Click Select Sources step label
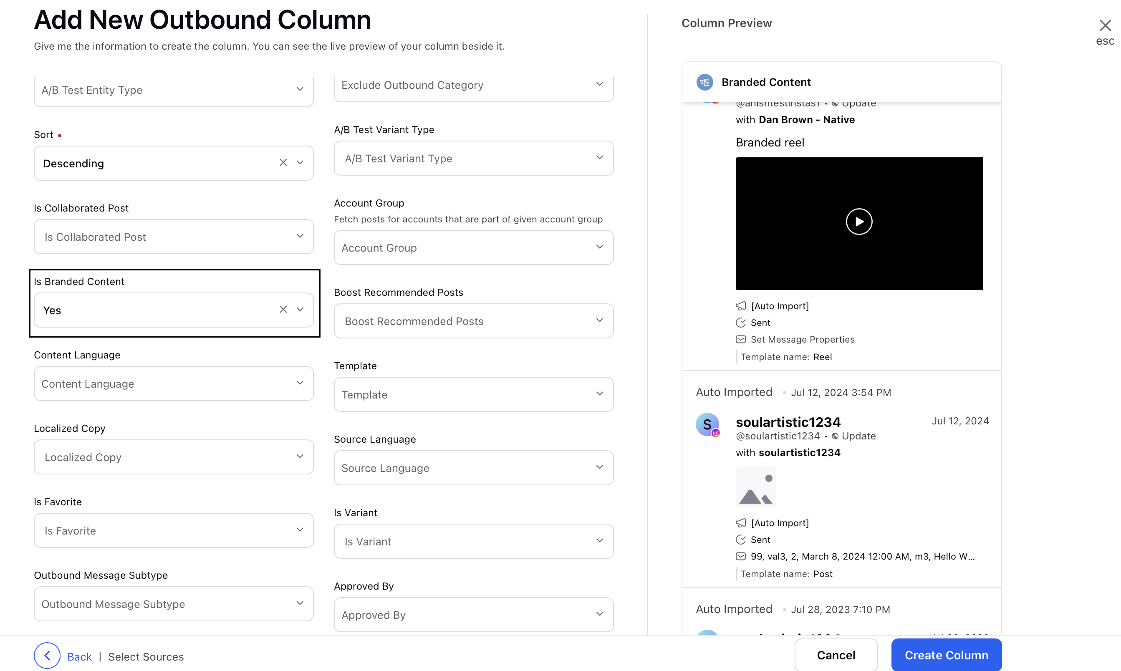Screen dimensions: 1121x671 tap(146, 656)
